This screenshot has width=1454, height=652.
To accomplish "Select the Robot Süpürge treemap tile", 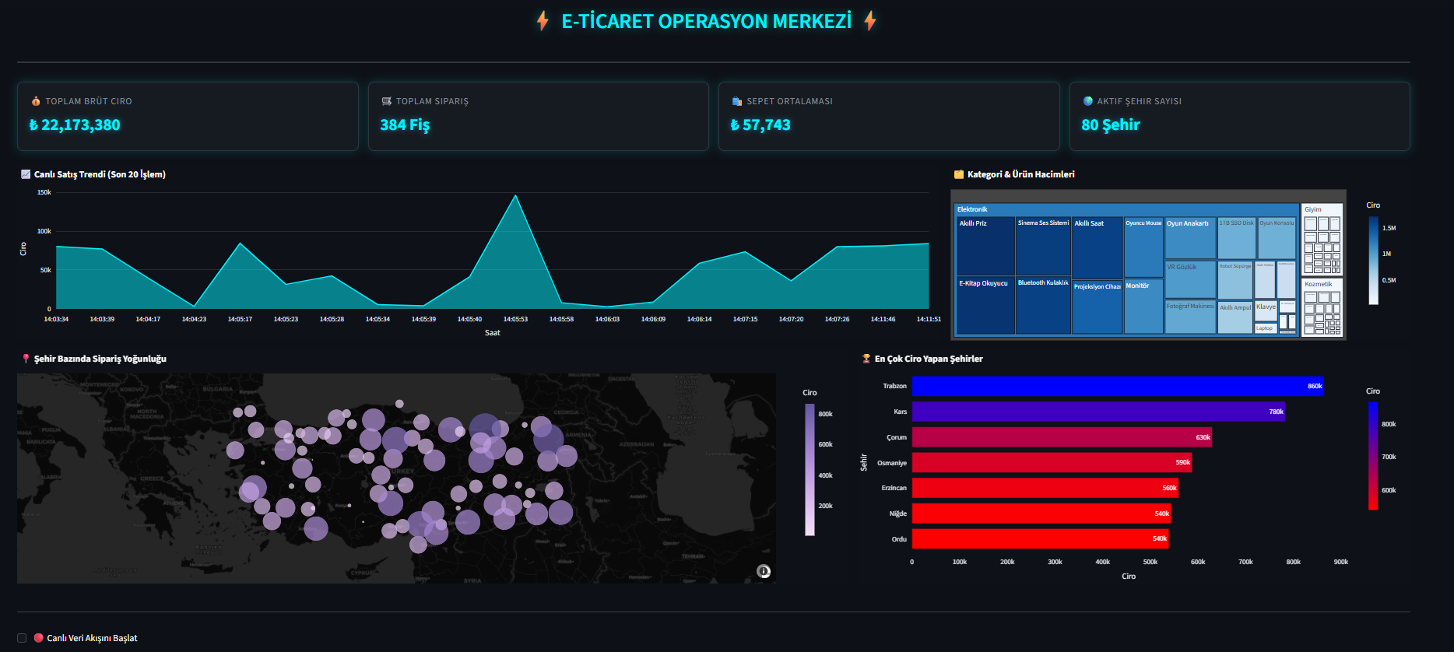I will [x=1235, y=280].
